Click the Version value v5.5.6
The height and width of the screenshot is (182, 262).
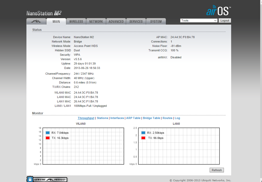[78, 59]
